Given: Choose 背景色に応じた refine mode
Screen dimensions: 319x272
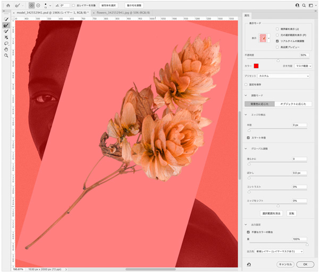Looking at the screenshot, I should point(259,104).
